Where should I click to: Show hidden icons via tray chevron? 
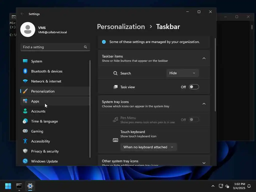pyautogui.click(x=213, y=186)
